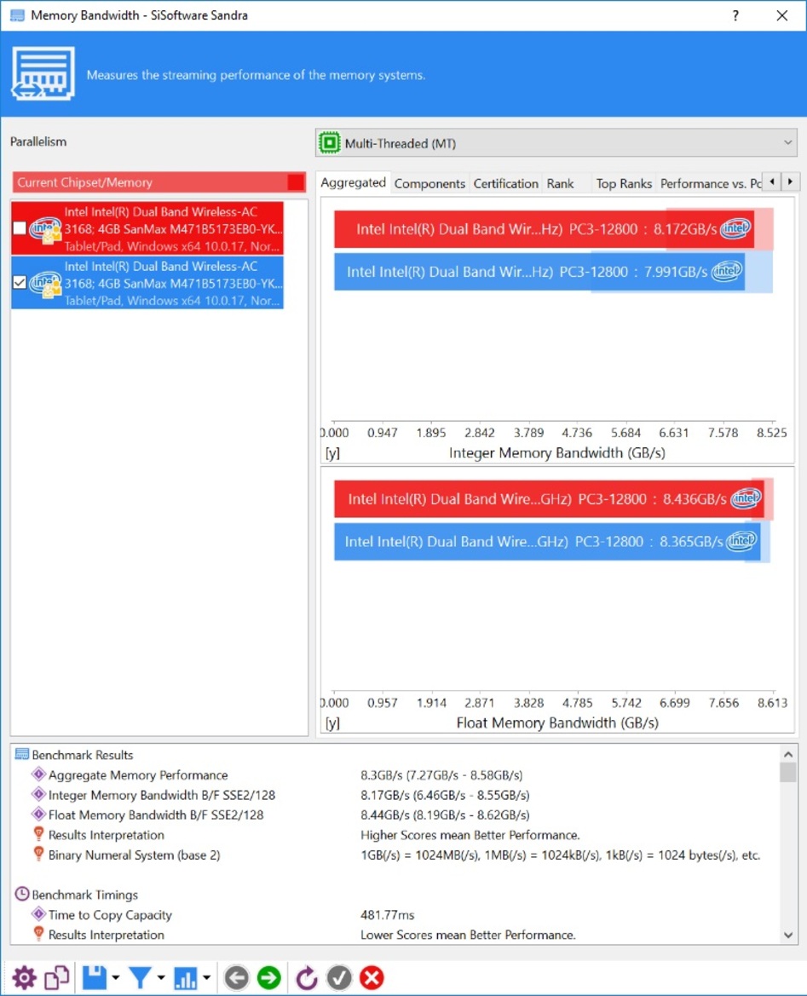Select the Aggregate Memory Performance row label
Image resolution: width=807 pixels, height=996 pixels.
click(x=138, y=775)
